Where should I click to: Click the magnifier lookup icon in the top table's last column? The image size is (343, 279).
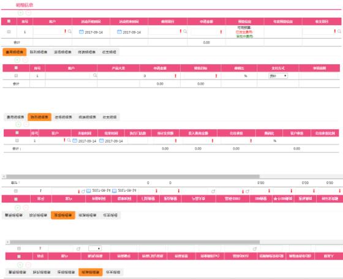point(339,31)
